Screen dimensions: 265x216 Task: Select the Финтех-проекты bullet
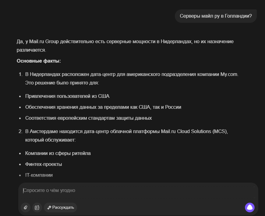pyautogui.click(x=44, y=164)
